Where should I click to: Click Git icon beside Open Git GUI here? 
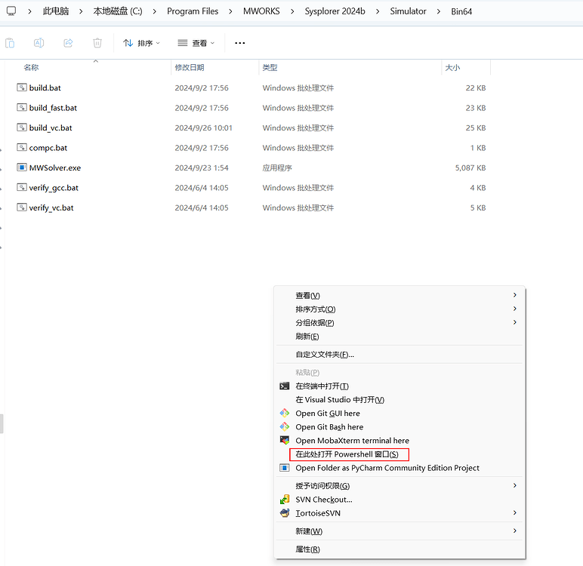285,414
